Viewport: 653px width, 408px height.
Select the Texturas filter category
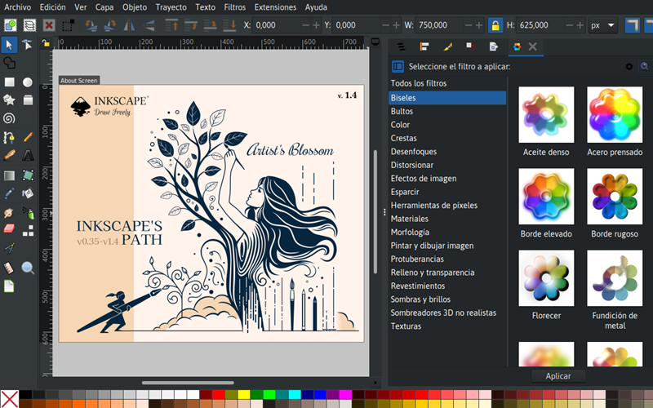[447, 326]
